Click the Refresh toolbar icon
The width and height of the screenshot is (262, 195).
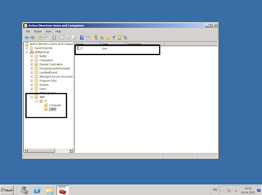68,37
